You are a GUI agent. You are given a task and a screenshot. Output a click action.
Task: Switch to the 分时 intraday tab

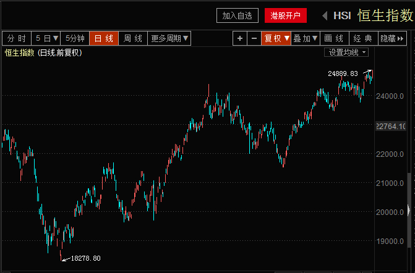pos(17,38)
